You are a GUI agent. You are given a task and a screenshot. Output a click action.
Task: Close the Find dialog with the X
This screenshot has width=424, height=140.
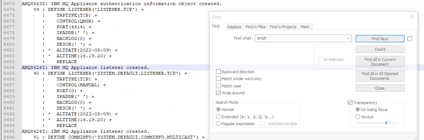(x=412, y=17)
